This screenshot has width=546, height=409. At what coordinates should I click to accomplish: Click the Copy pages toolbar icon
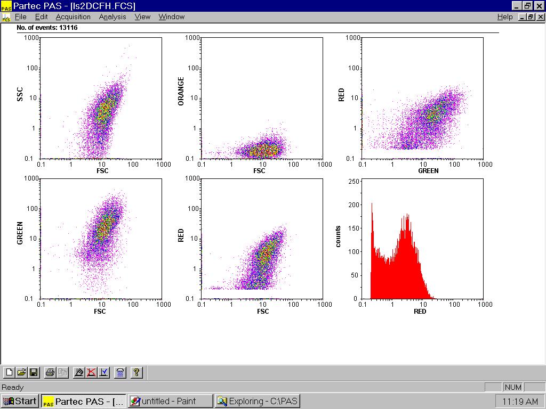62,372
